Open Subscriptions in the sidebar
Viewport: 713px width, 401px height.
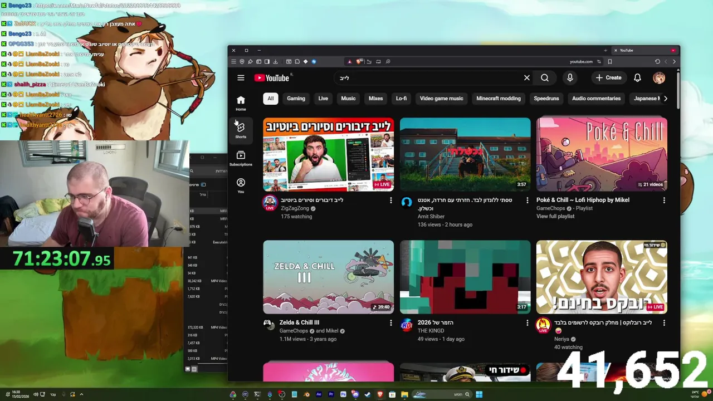[x=241, y=158]
